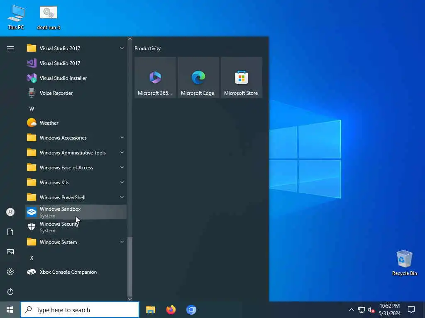Open Documents from Start sidebar
The height and width of the screenshot is (318, 425).
[10, 232]
